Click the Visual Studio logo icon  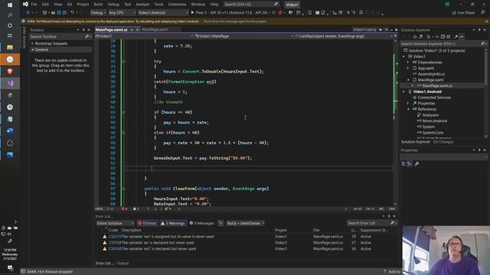25,4
